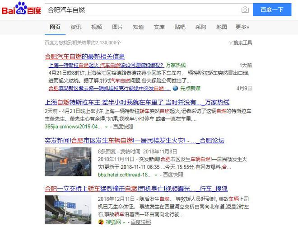Open 上海自燃特斯拉车主 result title

click(x=137, y=102)
